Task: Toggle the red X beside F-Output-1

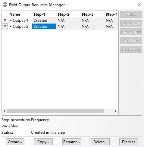Action: [5, 20]
